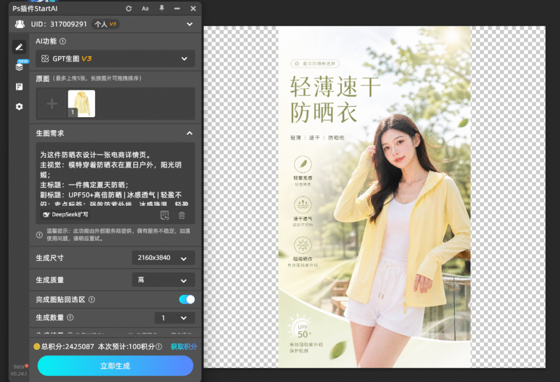Click the refresh icon in the title bar

point(129,9)
